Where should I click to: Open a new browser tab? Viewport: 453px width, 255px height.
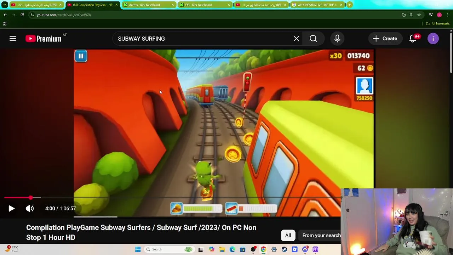349,5
